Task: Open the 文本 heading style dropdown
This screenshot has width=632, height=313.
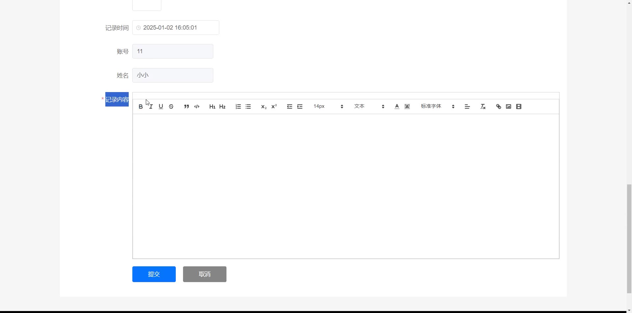Action: point(369,107)
